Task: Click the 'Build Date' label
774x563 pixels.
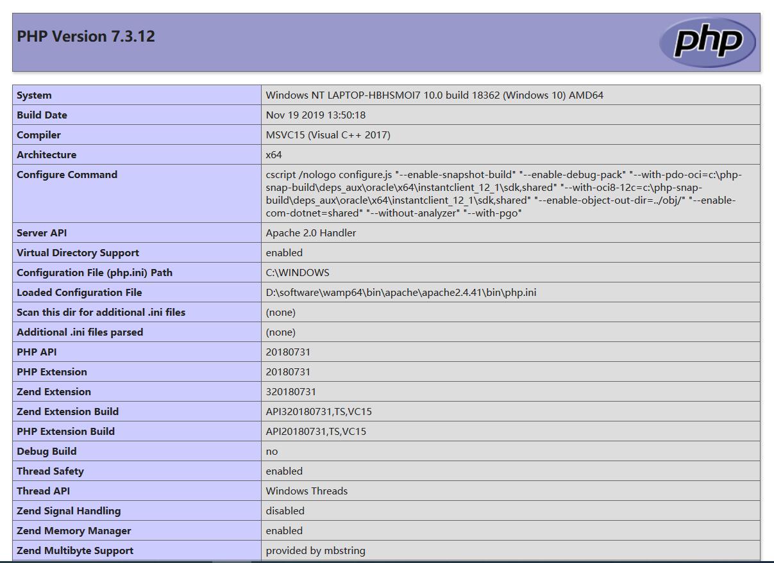Action: (42, 115)
